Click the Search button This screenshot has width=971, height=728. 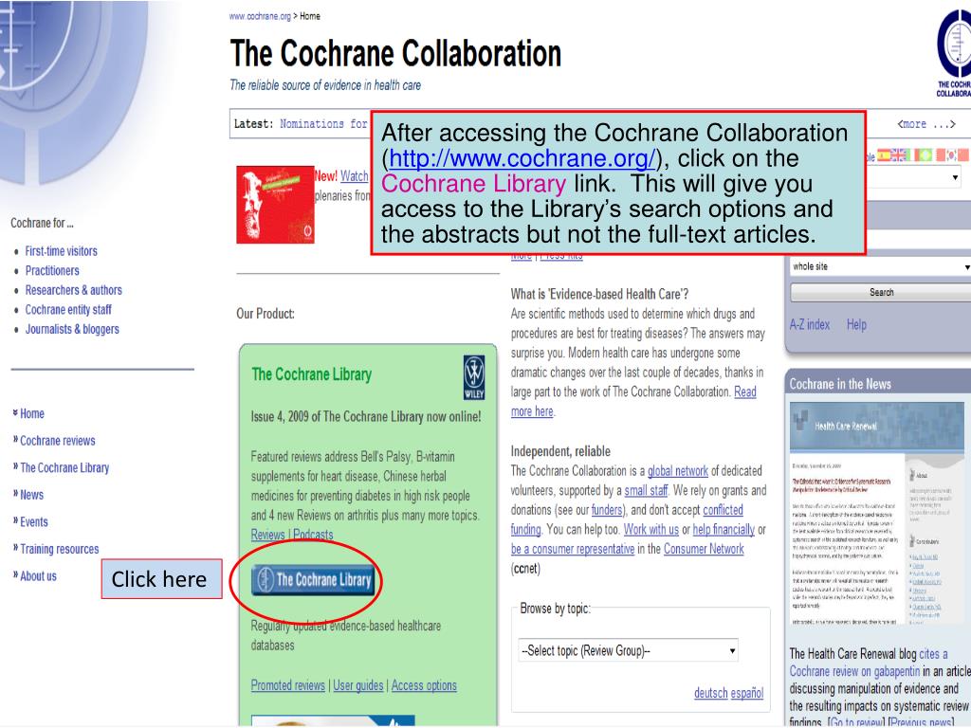click(x=881, y=292)
